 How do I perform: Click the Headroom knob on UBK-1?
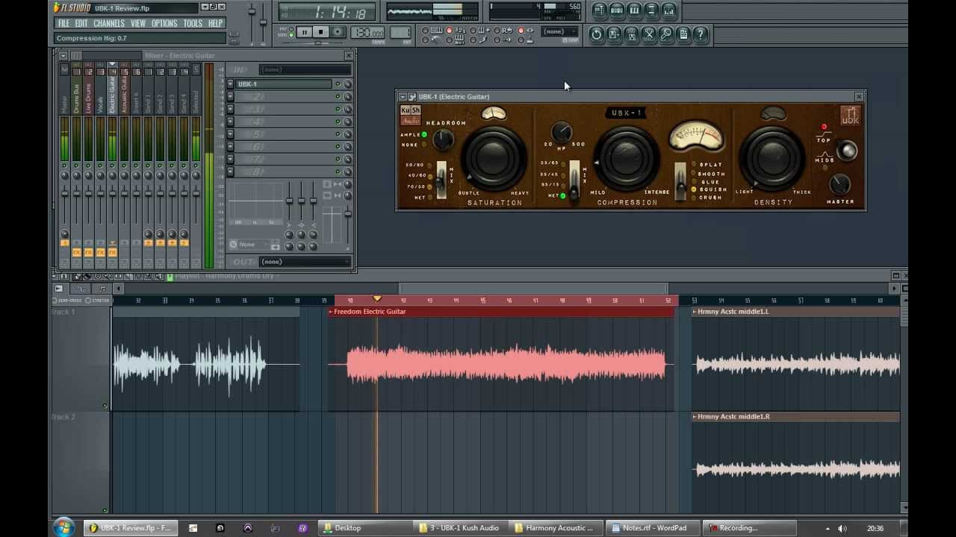[443, 139]
